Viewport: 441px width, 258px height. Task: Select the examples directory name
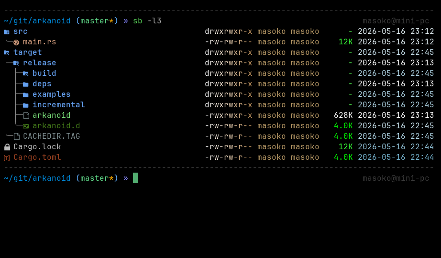tap(52, 94)
